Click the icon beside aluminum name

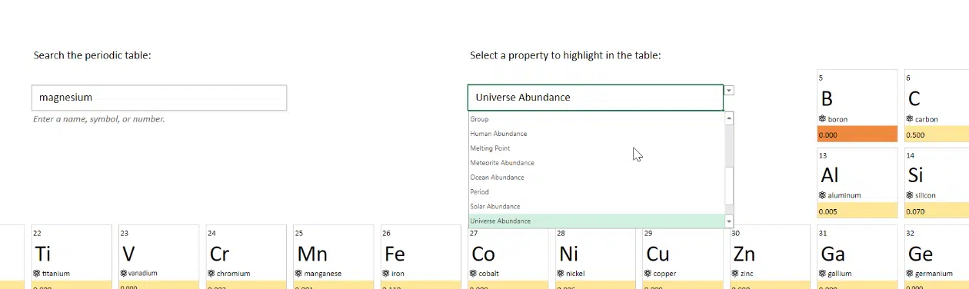click(823, 195)
